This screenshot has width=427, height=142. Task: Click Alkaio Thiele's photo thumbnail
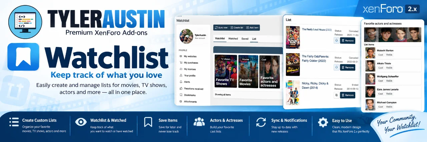[x=370, y=66]
